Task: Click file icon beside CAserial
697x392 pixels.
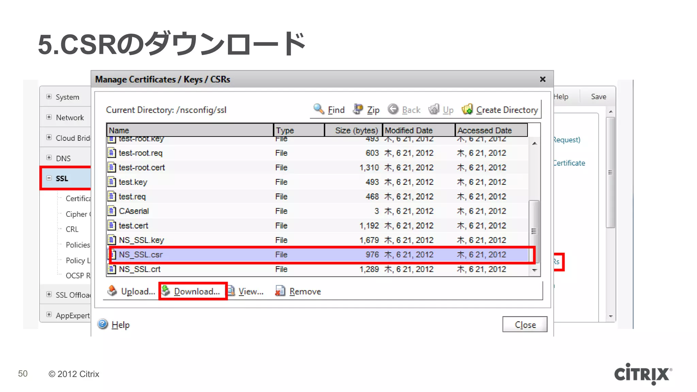Action: [x=112, y=211]
